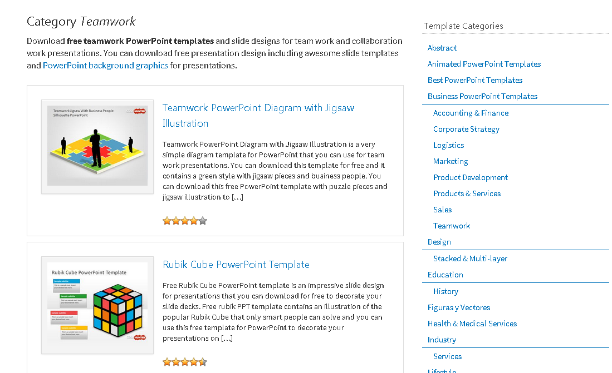This screenshot has width=612, height=373.
Task: Open the Figuras y Vectores category
Action: click(459, 307)
